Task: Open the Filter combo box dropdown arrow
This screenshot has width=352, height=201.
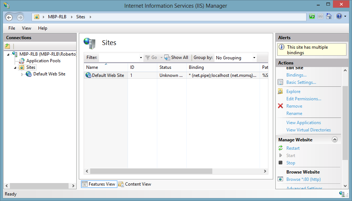Action: point(141,58)
